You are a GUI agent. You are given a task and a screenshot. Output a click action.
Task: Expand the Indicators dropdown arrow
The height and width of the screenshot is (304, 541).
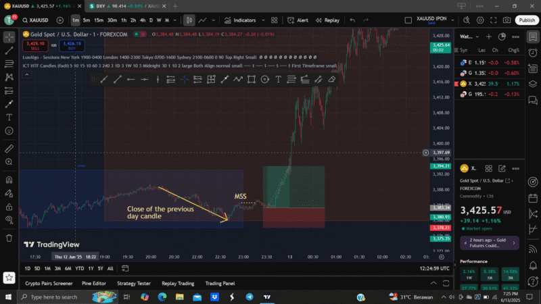coord(263,20)
